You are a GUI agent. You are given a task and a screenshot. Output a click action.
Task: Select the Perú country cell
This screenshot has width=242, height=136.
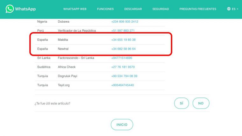(x=40, y=31)
